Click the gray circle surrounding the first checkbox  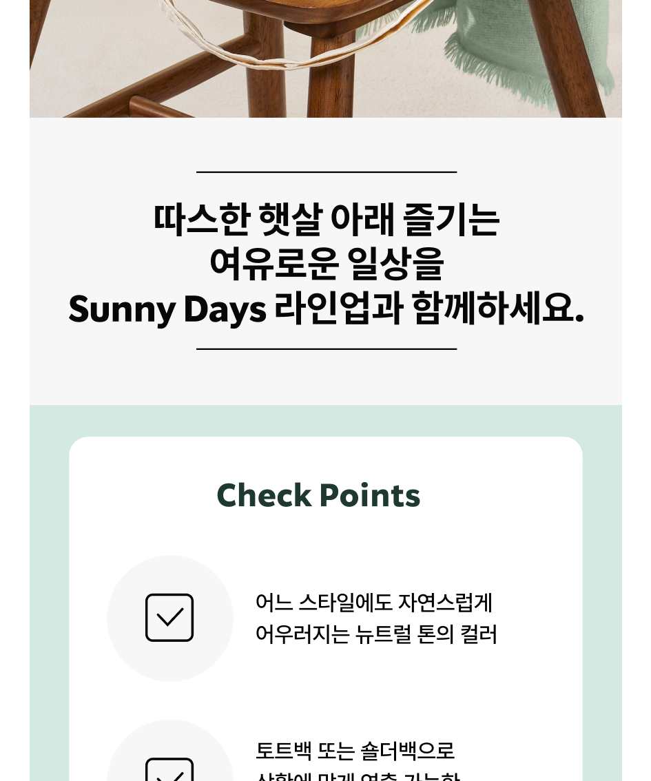[x=170, y=618]
